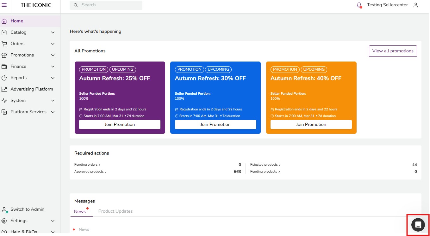Viewport: 430px width, 236px height.
Task: Click the Switch to Admin user icon
Action: (x=4, y=209)
